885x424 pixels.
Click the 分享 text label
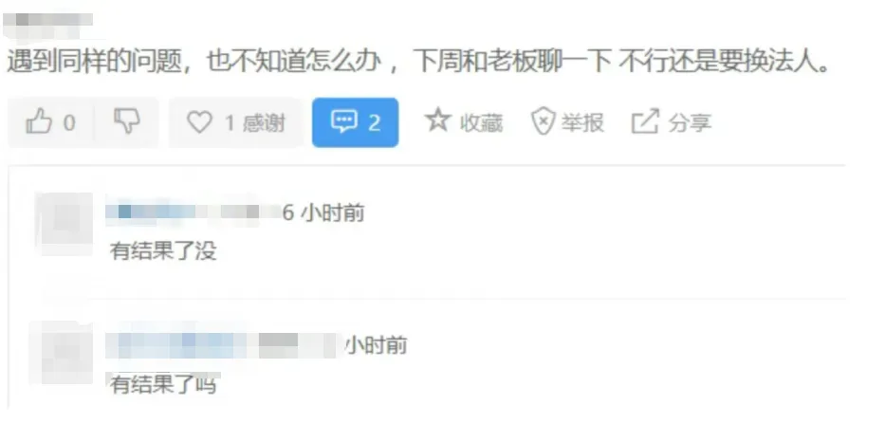click(x=690, y=123)
